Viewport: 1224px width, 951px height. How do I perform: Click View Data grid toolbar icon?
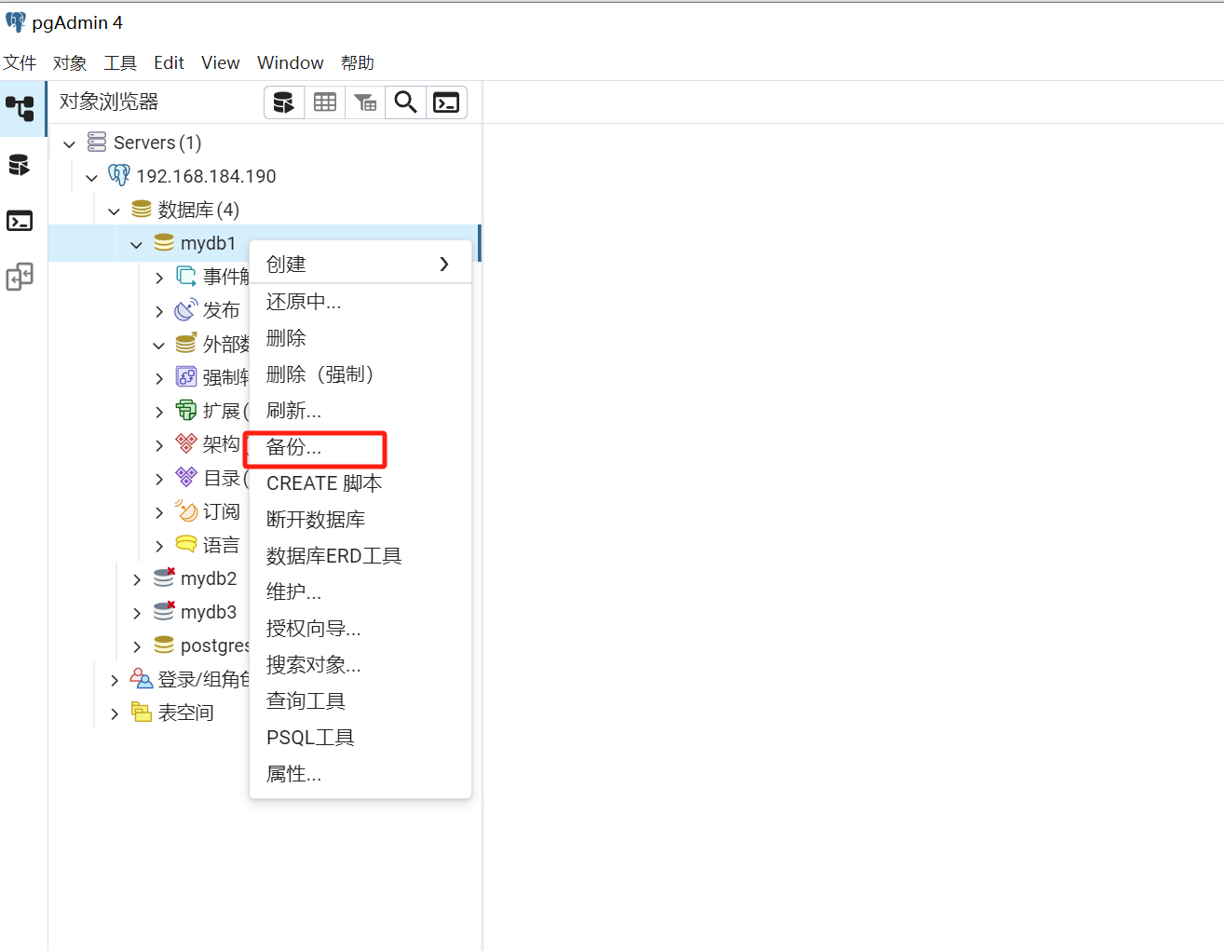[x=325, y=102]
